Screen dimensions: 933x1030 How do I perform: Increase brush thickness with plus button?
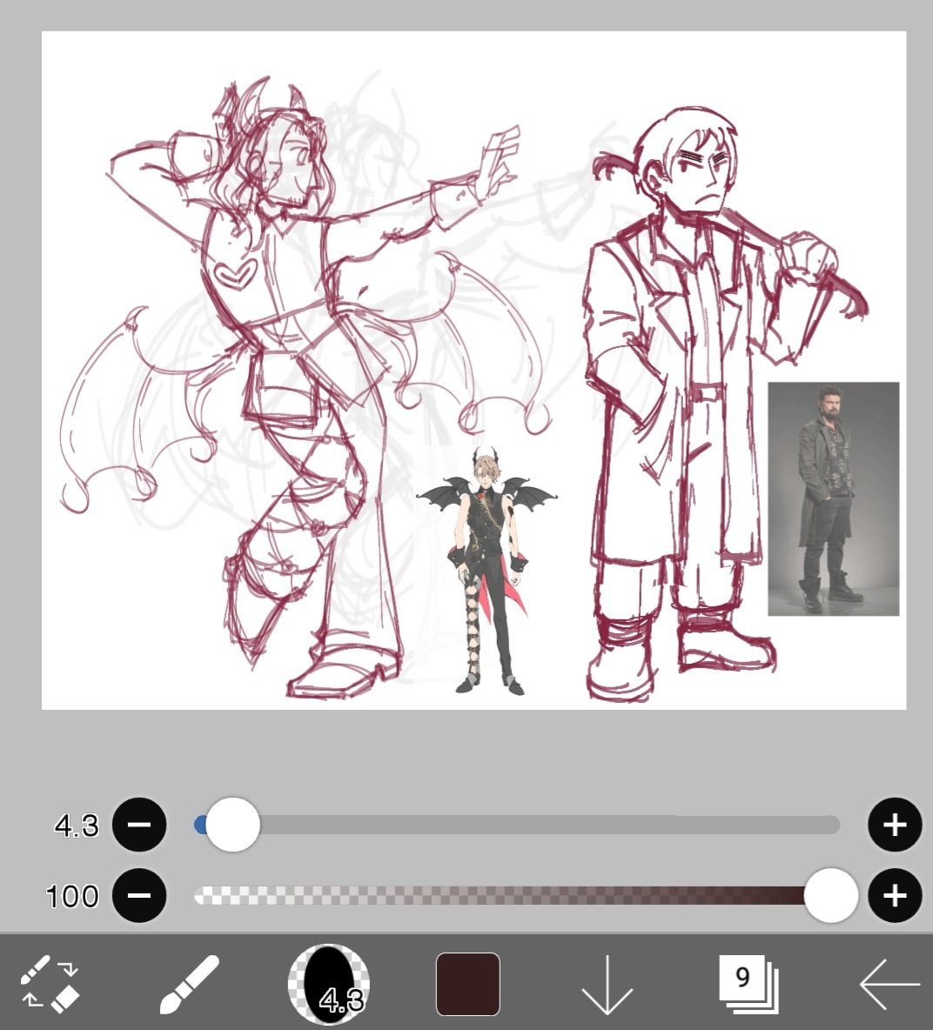tap(895, 825)
